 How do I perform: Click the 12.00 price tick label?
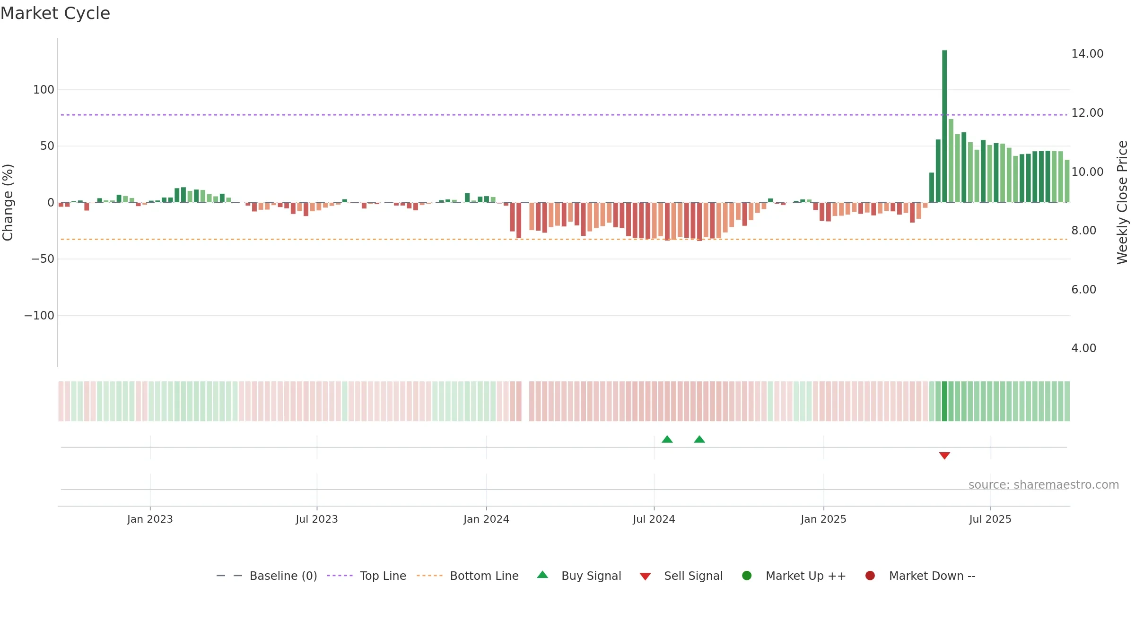coord(1087,113)
